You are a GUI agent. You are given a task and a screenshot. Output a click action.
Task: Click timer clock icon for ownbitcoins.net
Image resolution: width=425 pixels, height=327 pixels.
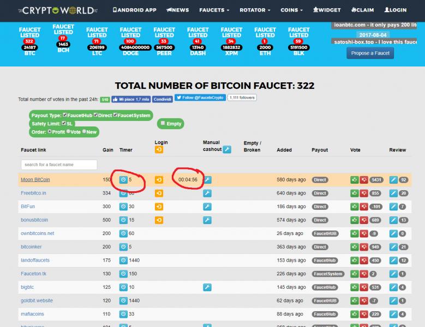click(x=123, y=233)
